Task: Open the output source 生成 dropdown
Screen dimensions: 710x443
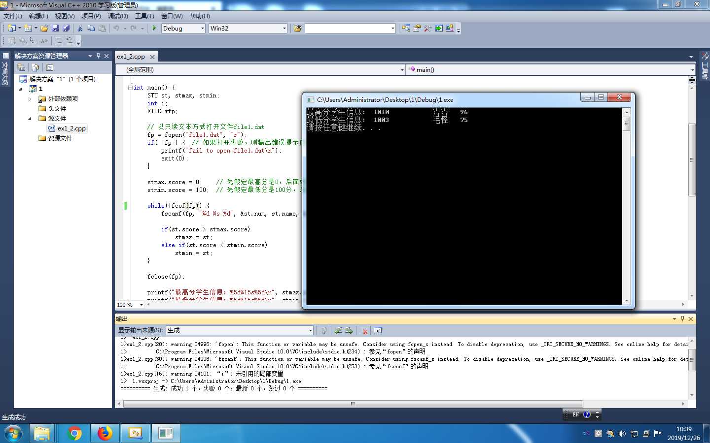Action: click(x=311, y=330)
